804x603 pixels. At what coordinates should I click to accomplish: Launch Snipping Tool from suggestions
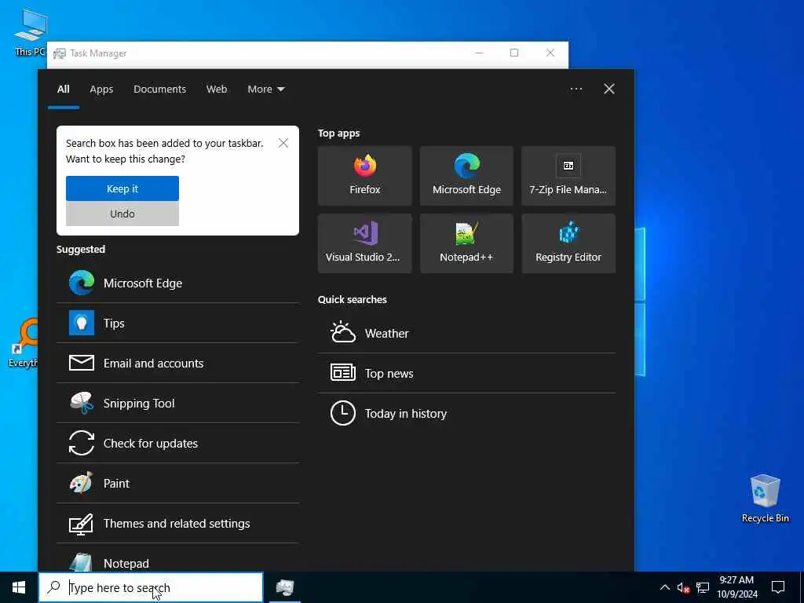coord(177,403)
